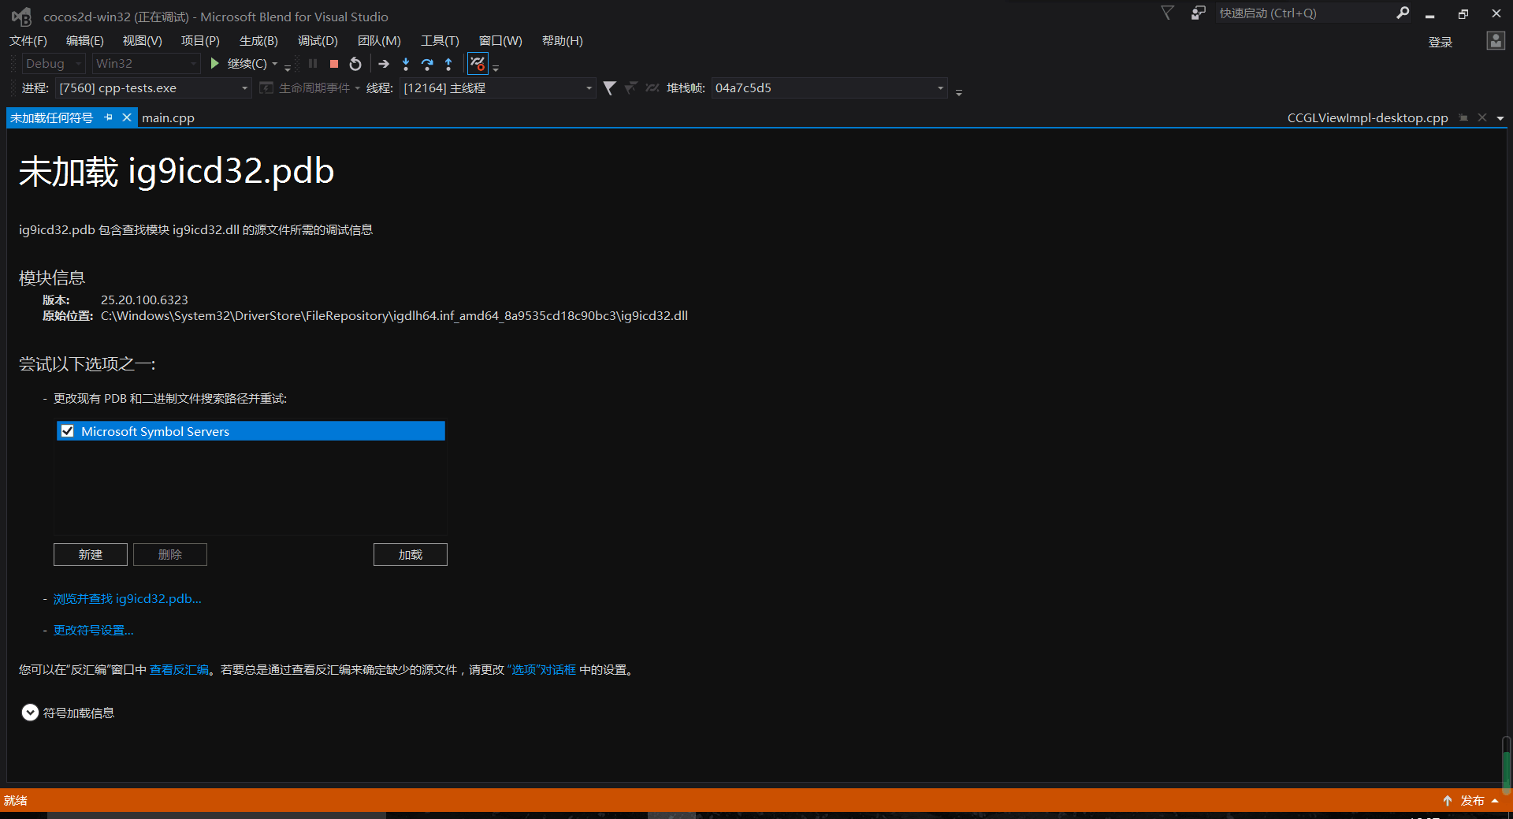Click the Continue green play icon
1513x819 pixels.
pyautogui.click(x=214, y=63)
